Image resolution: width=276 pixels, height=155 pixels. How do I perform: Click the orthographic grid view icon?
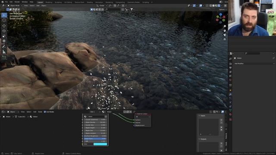click(225, 39)
